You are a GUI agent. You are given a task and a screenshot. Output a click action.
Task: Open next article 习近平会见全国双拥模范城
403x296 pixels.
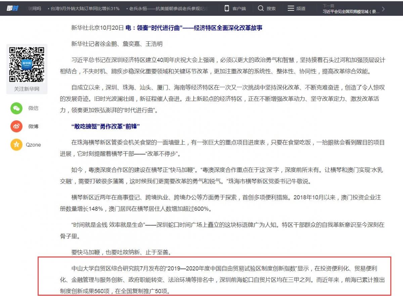(351, 11)
